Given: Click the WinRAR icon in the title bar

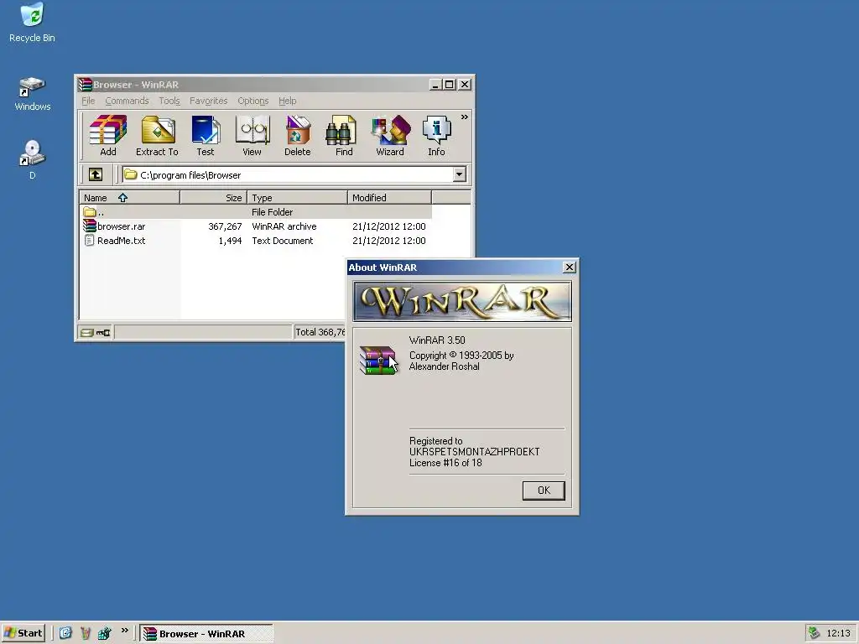Looking at the screenshot, I should (x=85, y=85).
